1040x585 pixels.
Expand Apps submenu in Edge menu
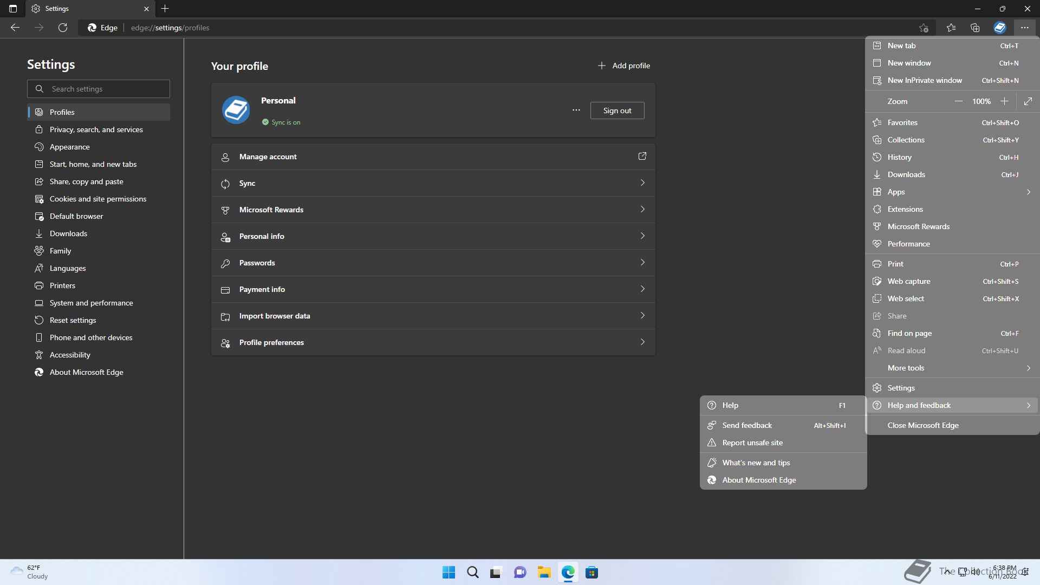(x=952, y=192)
